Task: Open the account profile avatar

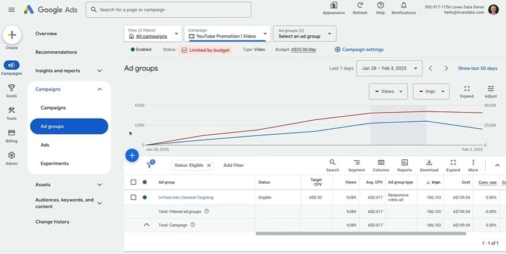Action: tap(493, 10)
